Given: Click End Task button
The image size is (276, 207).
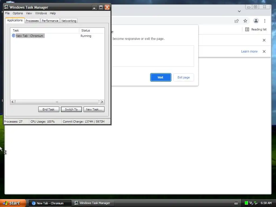Looking at the screenshot, I should pyautogui.click(x=49, y=109).
